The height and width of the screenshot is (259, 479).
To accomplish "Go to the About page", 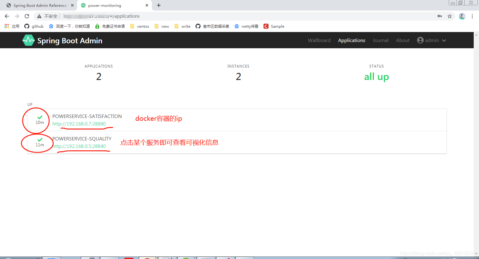I will [403, 40].
